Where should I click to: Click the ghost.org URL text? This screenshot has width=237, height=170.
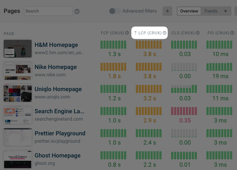click(45, 163)
